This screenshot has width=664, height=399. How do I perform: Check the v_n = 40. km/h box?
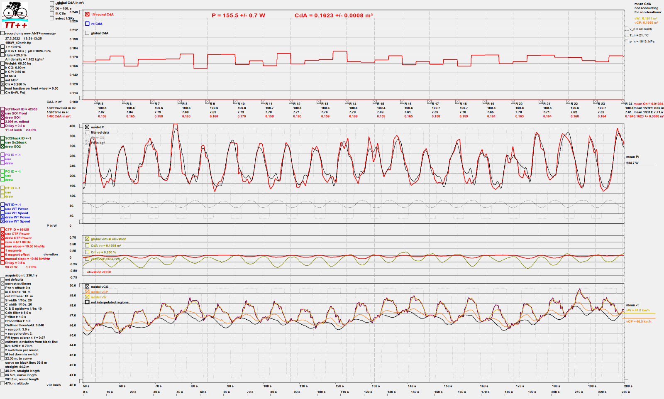point(627,29)
